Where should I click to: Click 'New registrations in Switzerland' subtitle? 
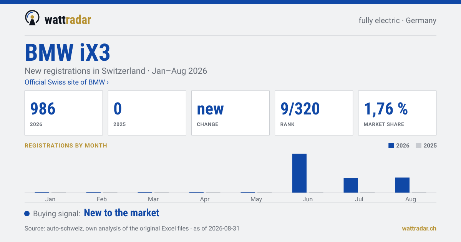click(85, 71)
